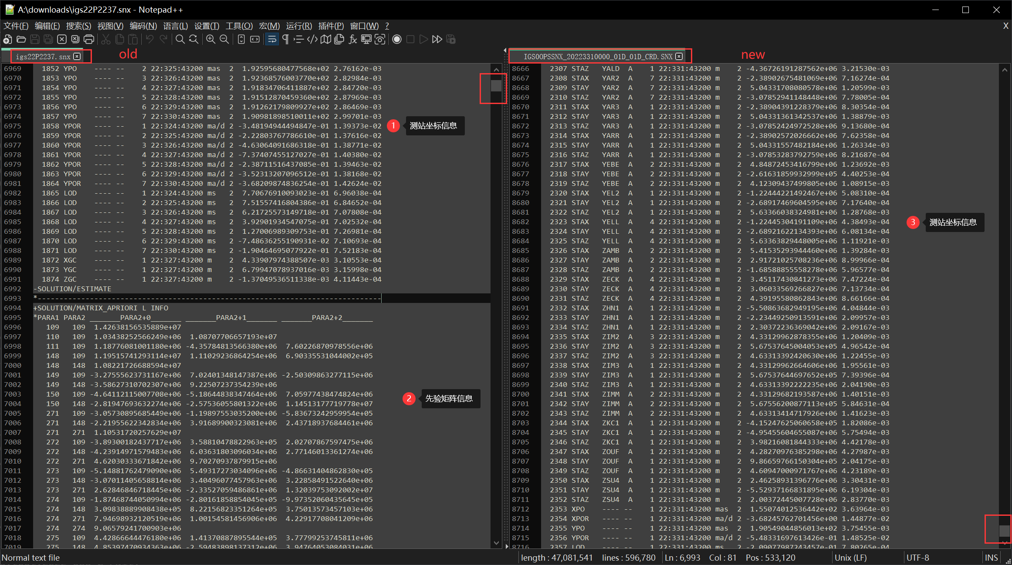Toggle Show All Characters pilcrow button
The image size is (1012, 565).
click(x=285, y=40)
